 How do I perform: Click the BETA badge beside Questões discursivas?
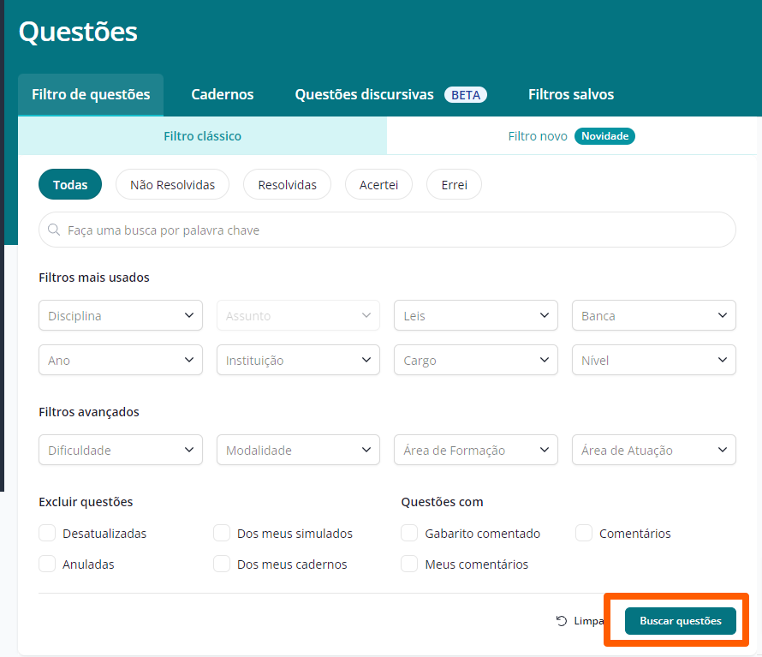[466, 95]
